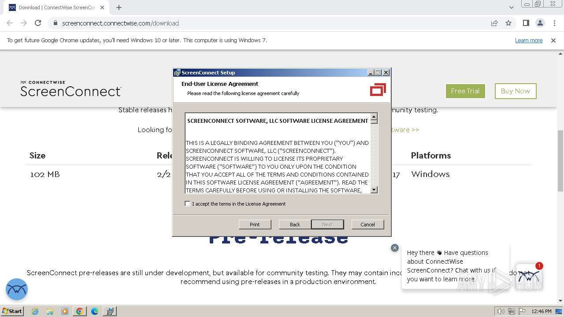Viewport: 564px width, 317px height.
Task: Bookmark this page star icon
Action: (x=508, y=23)
